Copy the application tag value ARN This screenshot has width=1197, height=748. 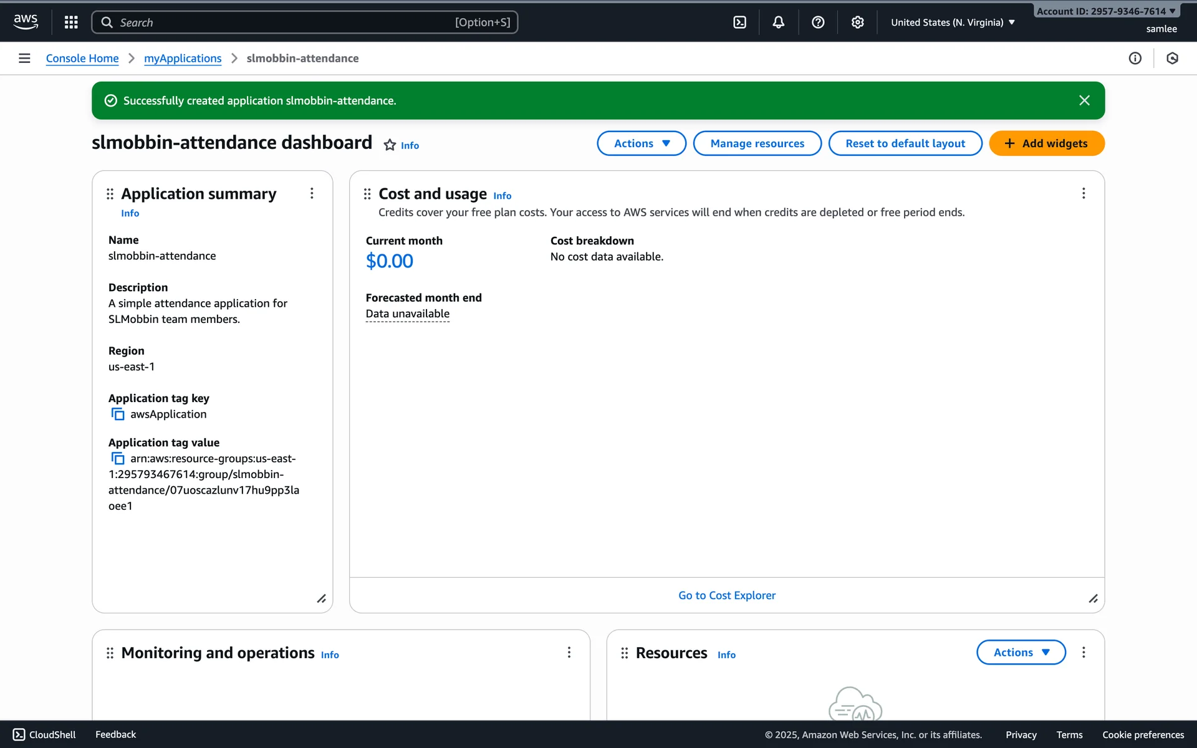coord(118,459)
